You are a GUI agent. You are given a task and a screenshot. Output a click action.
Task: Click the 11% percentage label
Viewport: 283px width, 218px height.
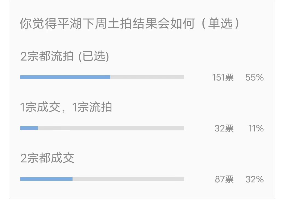coord(256,128)
